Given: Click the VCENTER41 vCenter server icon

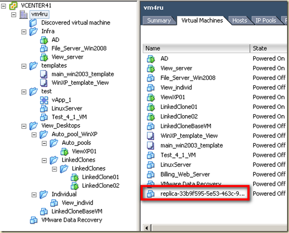Looking at the screenshot, I should click(x=13, y=6).
